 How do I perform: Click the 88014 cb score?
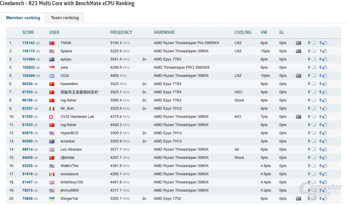click(30, 149)
